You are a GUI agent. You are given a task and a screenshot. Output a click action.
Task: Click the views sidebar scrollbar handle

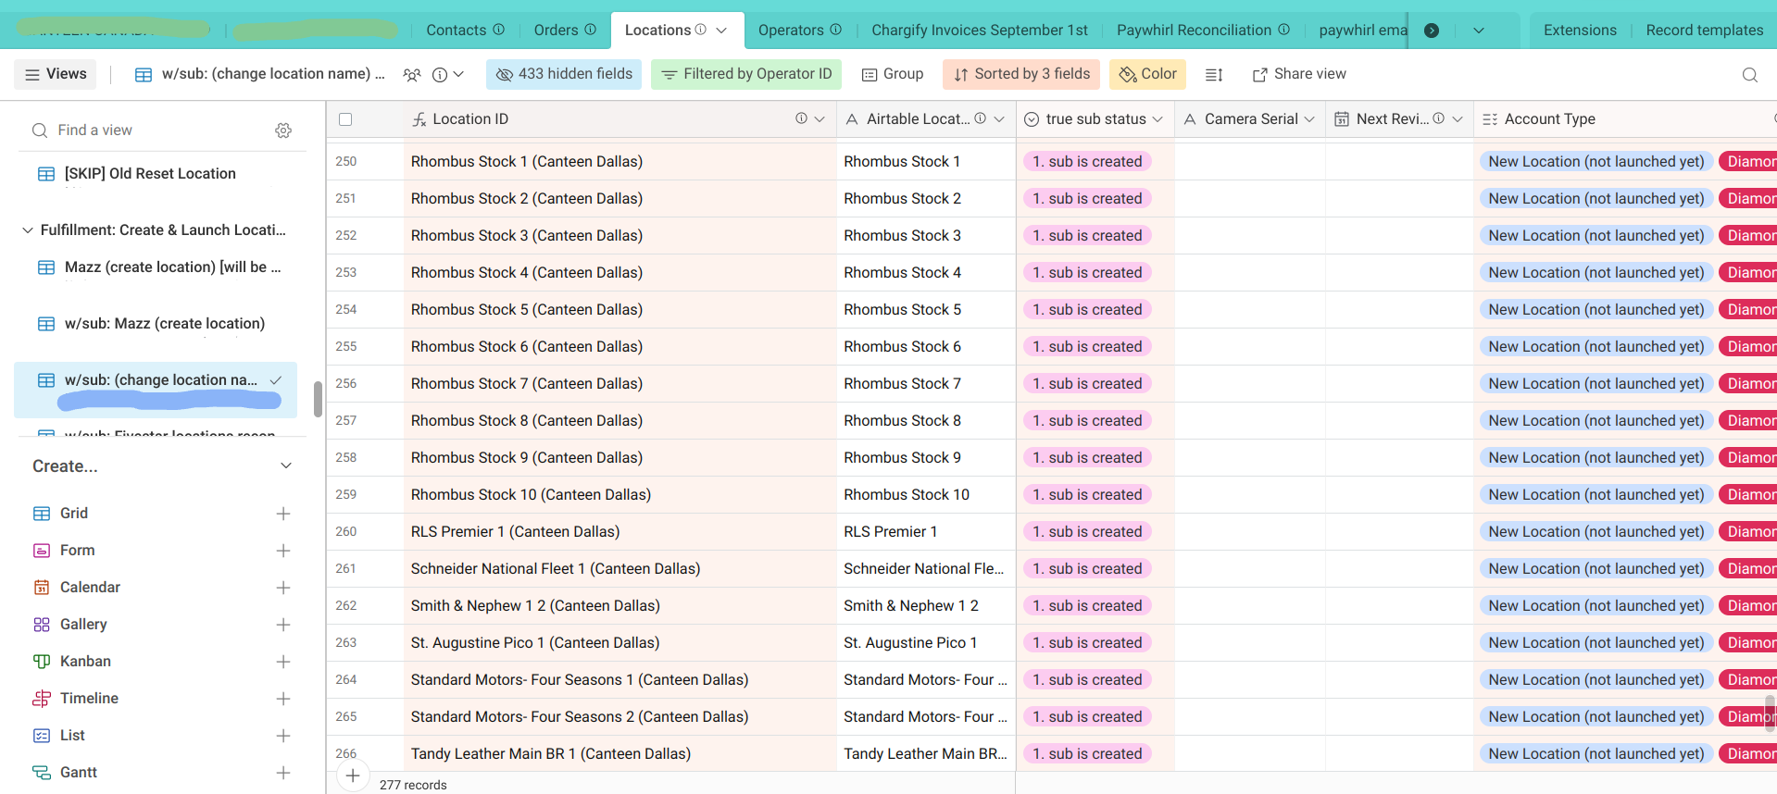(318, 400)
